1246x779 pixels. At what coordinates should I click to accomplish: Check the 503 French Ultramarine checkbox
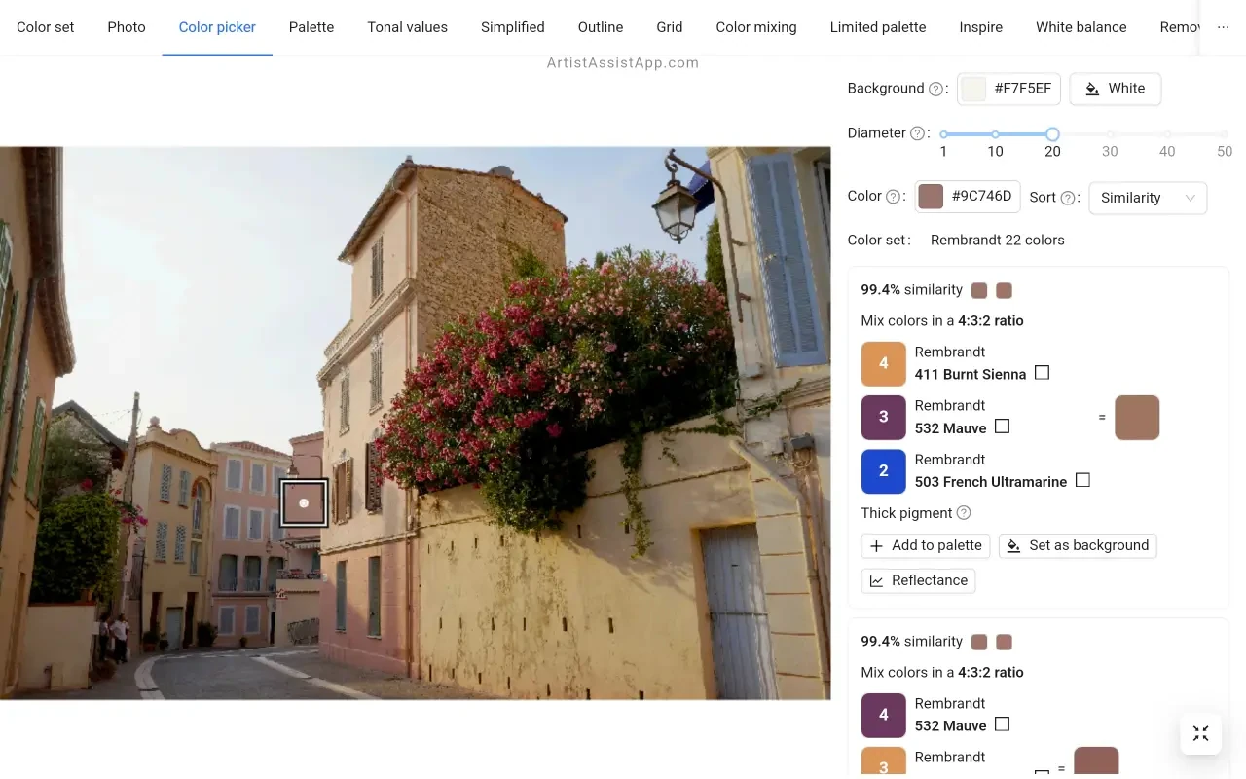coord(1082,480)
